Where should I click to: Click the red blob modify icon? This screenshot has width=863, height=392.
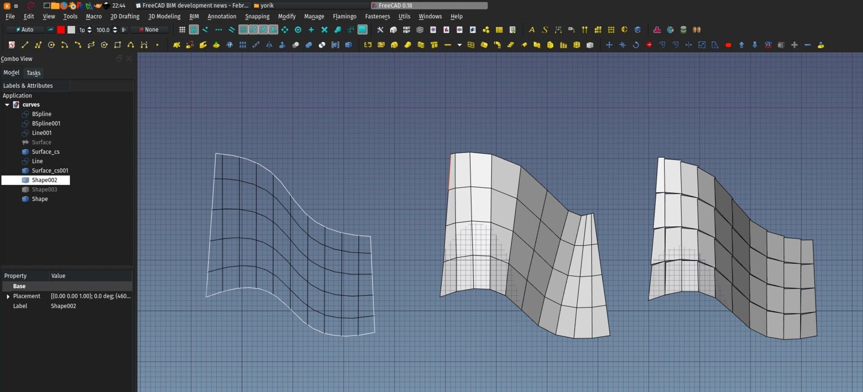[728, 45]
